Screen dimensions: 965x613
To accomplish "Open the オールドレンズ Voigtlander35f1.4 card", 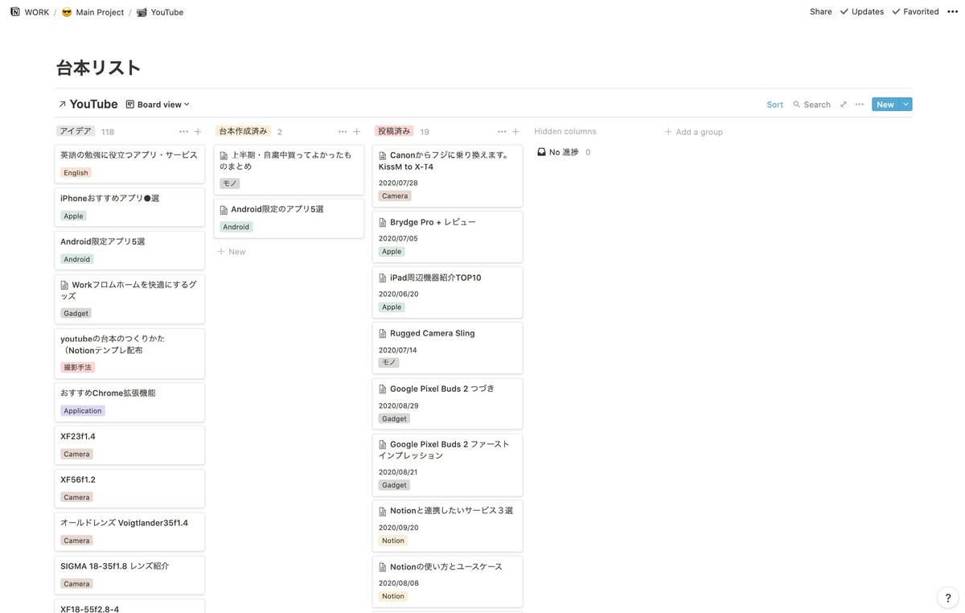I will pyautogui.click(x=129, y=533).
